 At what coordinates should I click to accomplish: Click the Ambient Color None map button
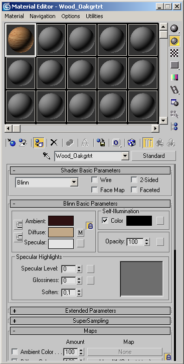click(x=125, y=352)
